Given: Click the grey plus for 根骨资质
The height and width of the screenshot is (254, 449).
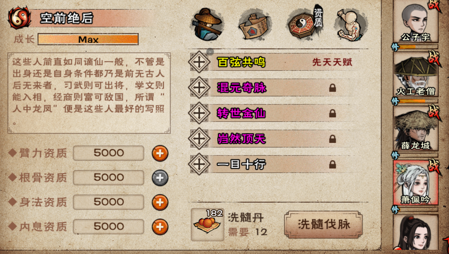Looking at the screenshot, I should (x=160, y=178).
